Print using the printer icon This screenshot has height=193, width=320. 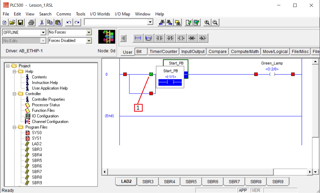point(31,22)
